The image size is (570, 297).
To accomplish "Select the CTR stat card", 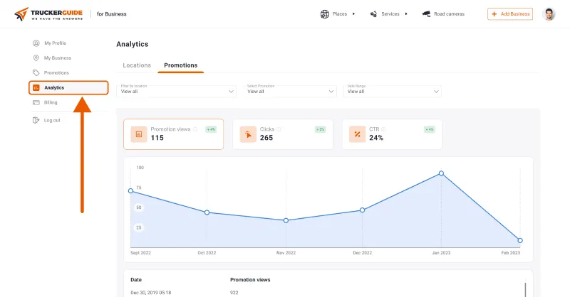I will [x=392, y=134].
